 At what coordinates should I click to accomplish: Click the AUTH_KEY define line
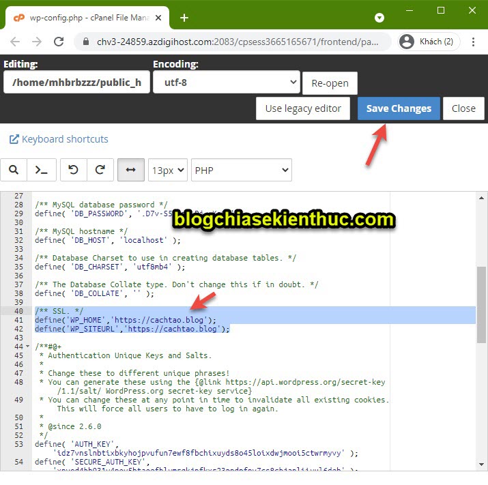[197, 449]
